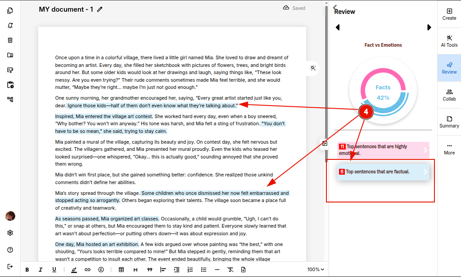Insert a table from bottom toolbar
The width and height of the screenshot is (461, 277).
121,269
